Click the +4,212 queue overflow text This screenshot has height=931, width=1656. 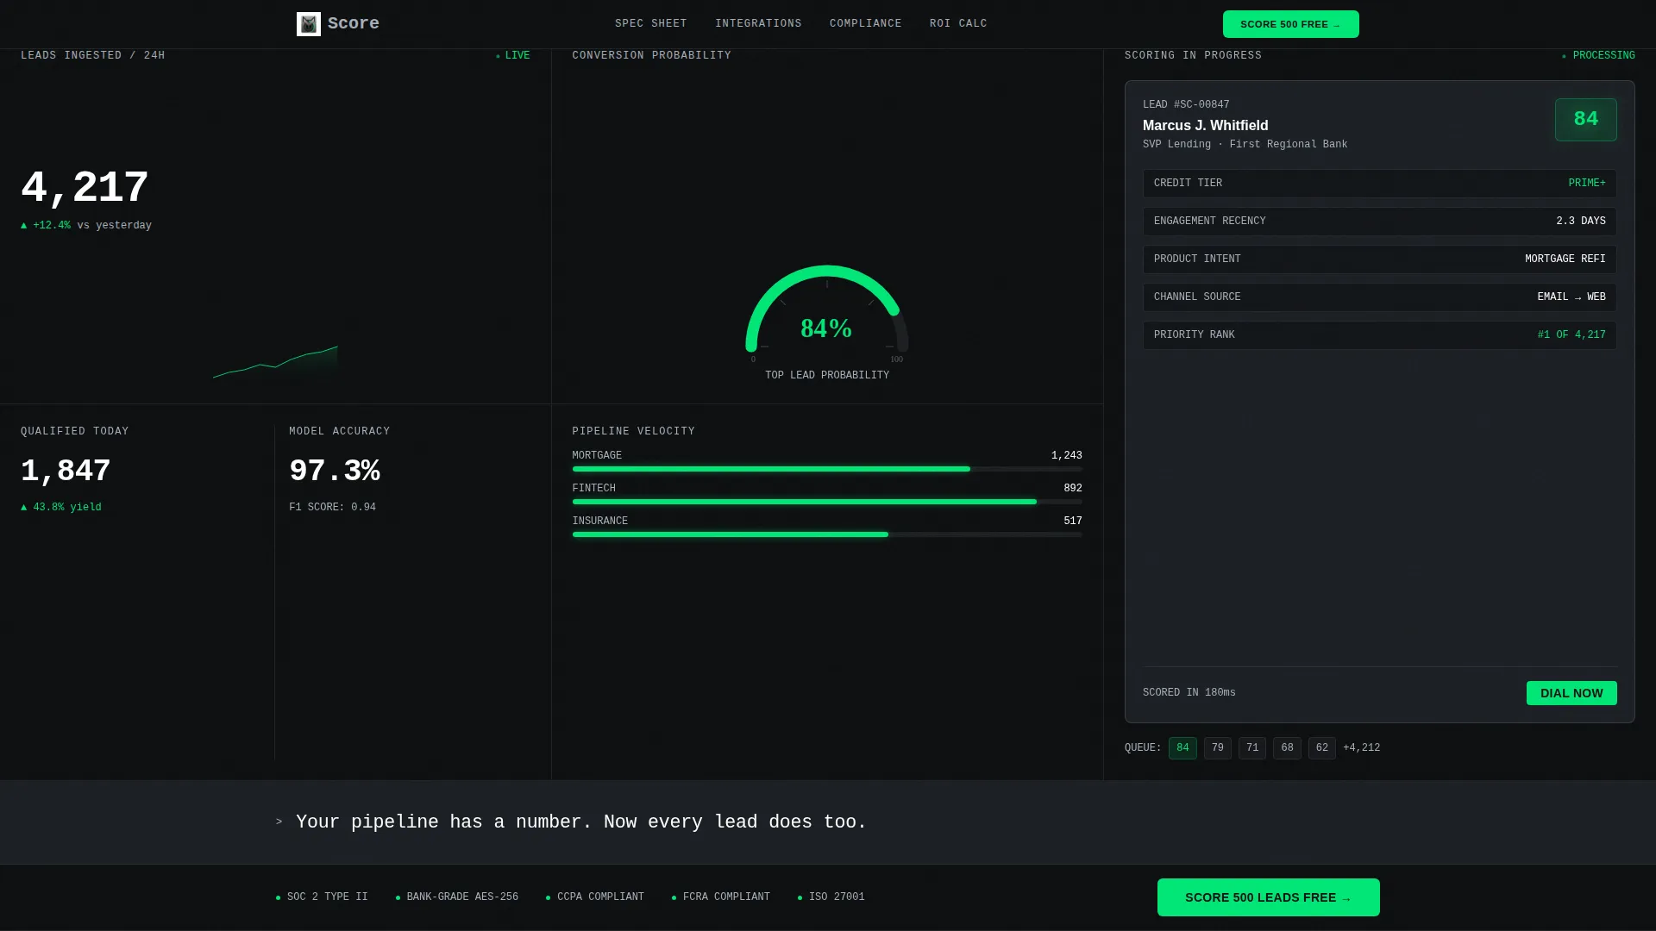1362,748
